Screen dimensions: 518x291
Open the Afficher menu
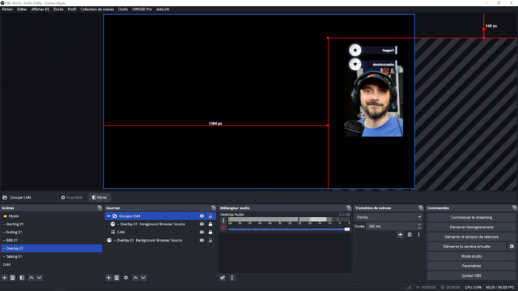[40, 9]
